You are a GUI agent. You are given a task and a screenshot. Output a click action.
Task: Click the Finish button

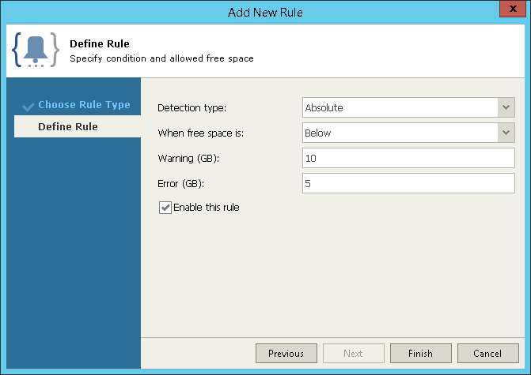(x=419, y=353)
